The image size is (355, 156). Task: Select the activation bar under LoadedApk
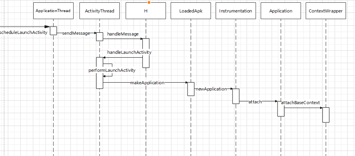[191, 89]
